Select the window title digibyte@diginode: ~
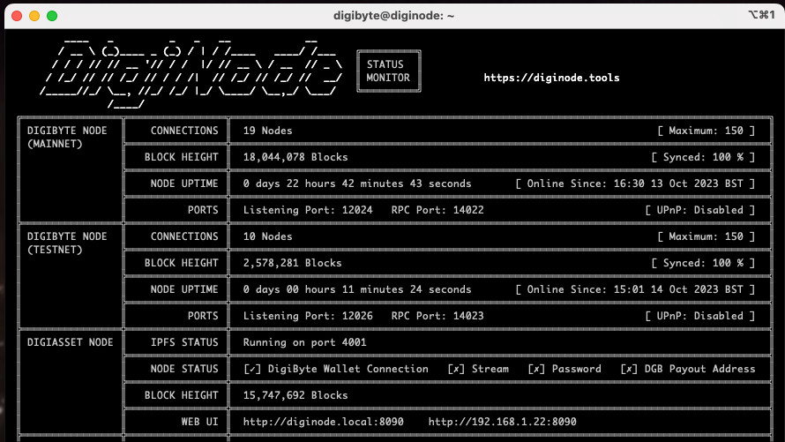785x442 pixels. coord(393,16)
